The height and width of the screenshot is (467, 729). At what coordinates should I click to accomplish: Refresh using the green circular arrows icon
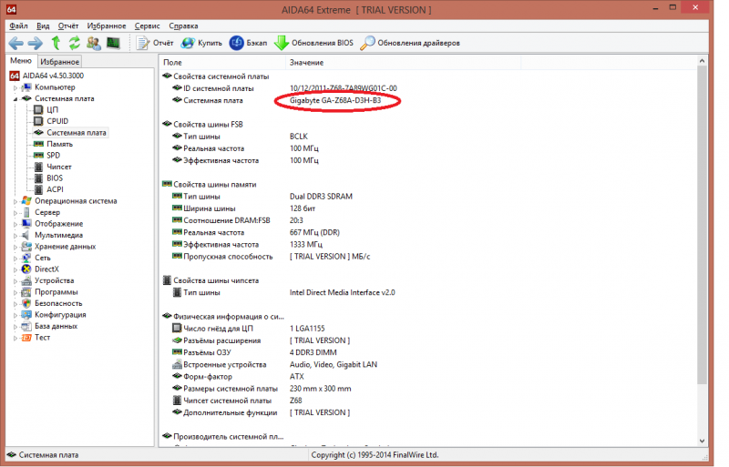(74, 43)
